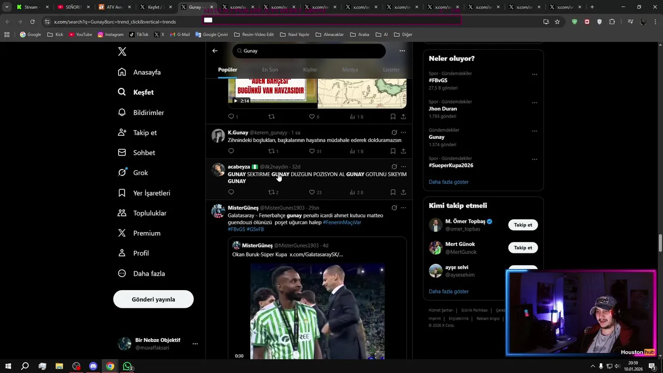Open Premium in the sidebar

(x=139, y=233)
